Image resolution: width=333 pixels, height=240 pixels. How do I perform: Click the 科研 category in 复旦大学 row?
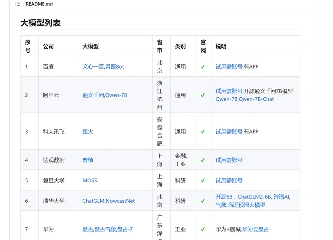tap(180, 180)
